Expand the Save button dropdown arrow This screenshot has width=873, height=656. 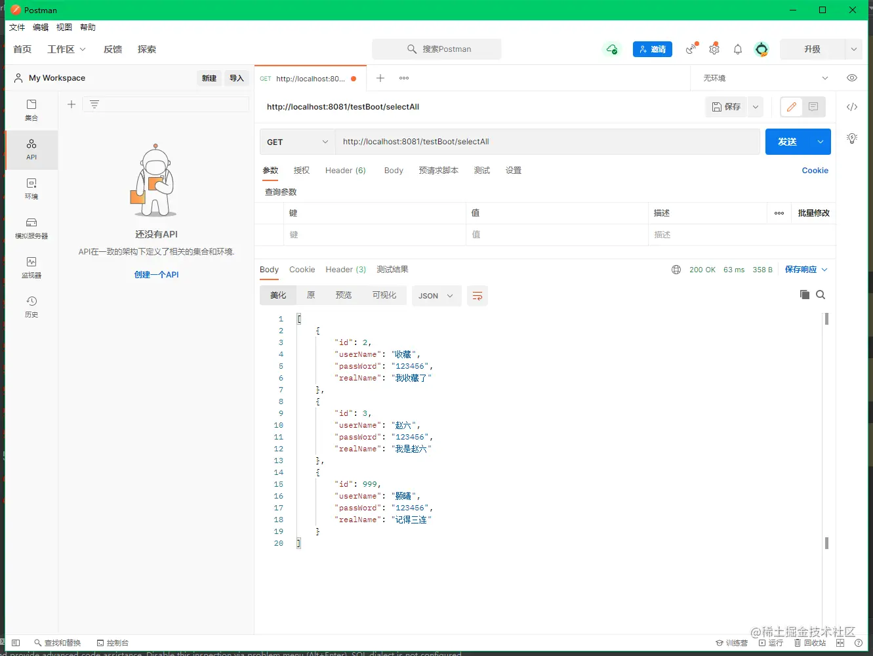[756, 107]
